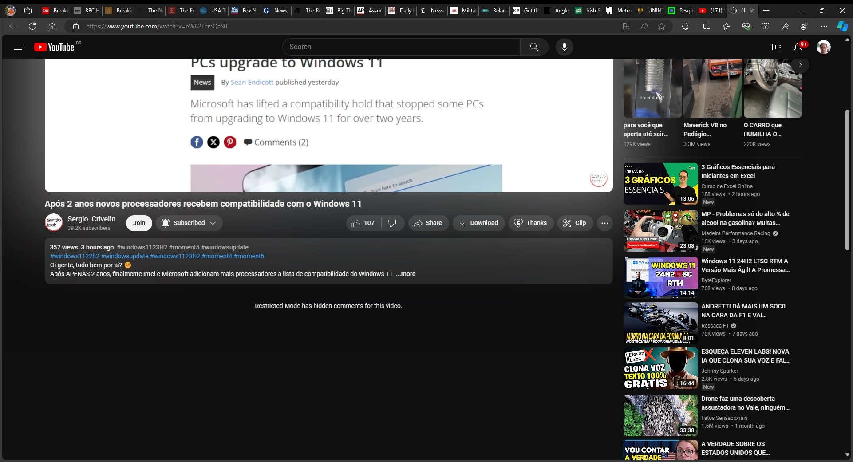
Task: Open ANDRETTI DÁ MAIS UM SOCO video thumbnail
Action: pyautogui.click(x=660, y=323)
